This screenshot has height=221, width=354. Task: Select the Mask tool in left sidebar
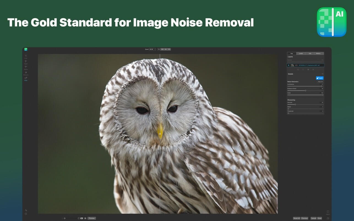click(26, 62)
